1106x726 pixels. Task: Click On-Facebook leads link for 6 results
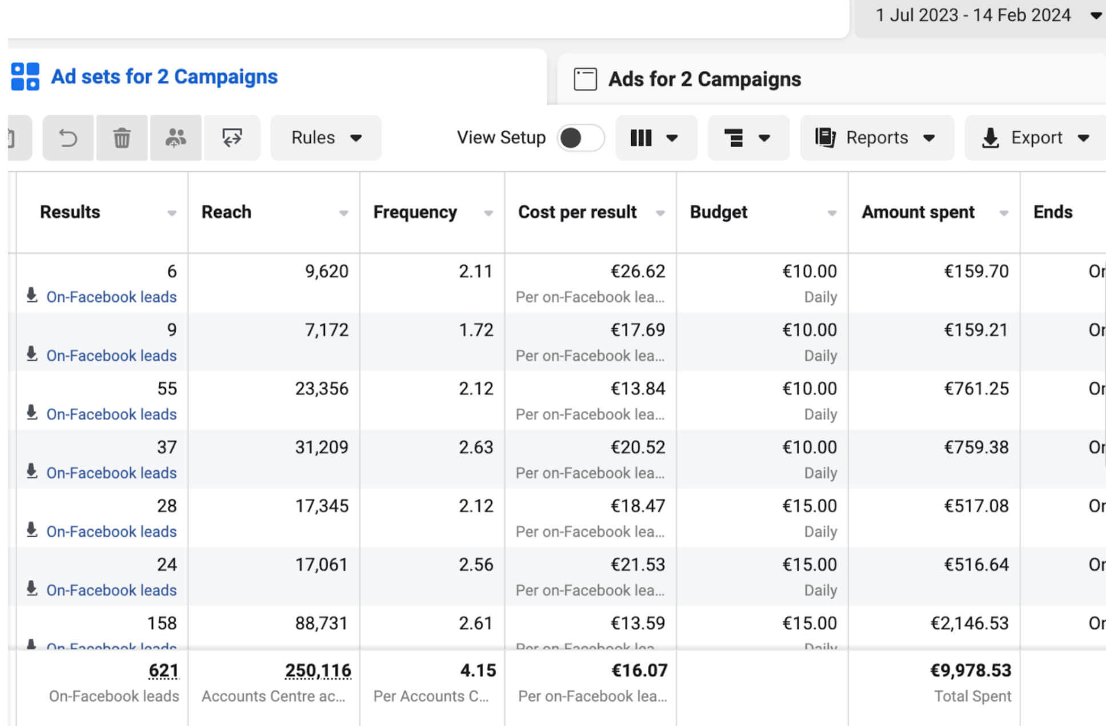click(x=111, y=297)
